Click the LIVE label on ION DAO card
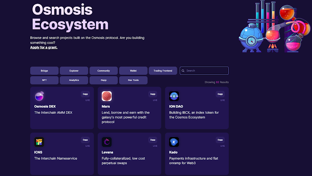The width and height of the screenshot is (312, 176). click(223, 100)
